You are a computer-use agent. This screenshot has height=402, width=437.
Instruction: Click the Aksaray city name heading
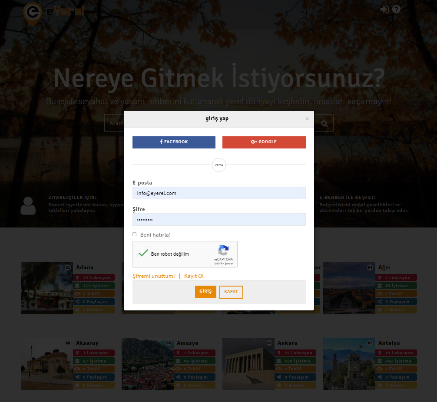[x=87, y=343]
